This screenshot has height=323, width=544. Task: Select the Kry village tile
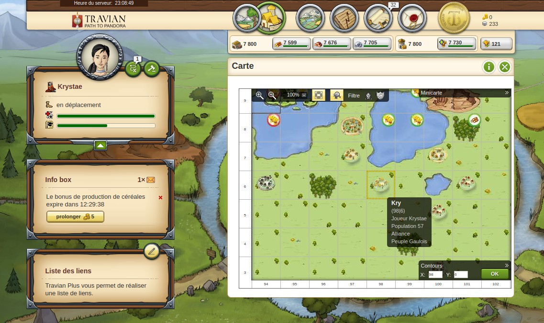click(380, 185)
